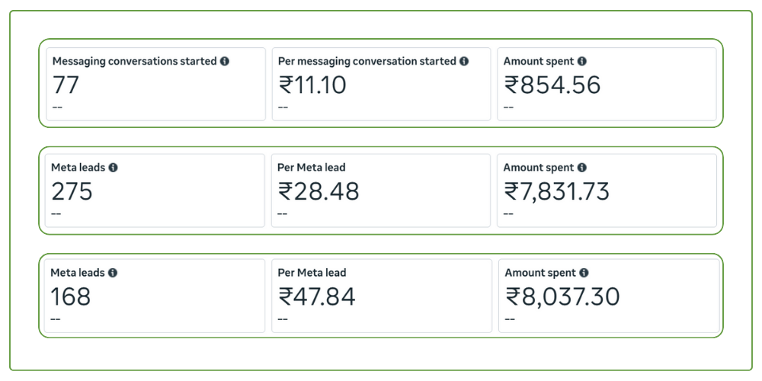Click the ₹47.84 per Meta lead value

pyautogui.click(x=317, y=296)
